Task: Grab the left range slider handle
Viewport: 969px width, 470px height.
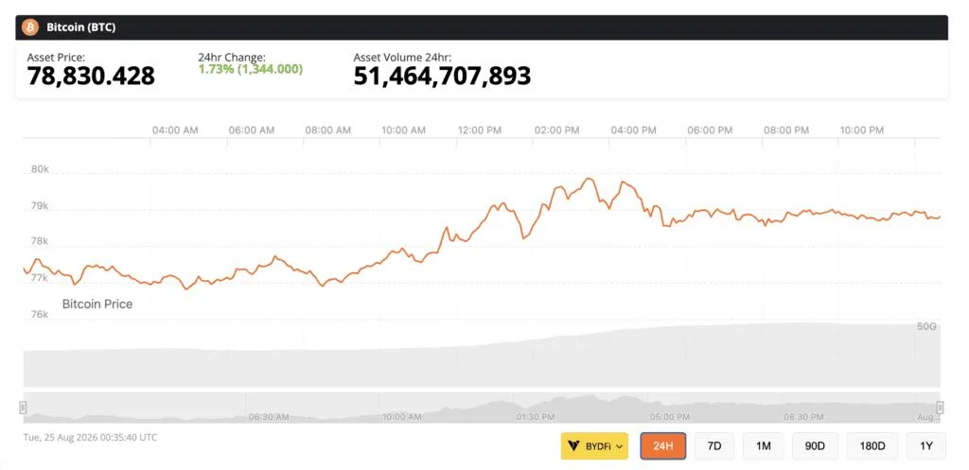Action: [23, 408]
